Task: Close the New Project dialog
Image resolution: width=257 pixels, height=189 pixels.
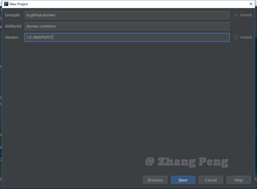Action: point(251,4)
